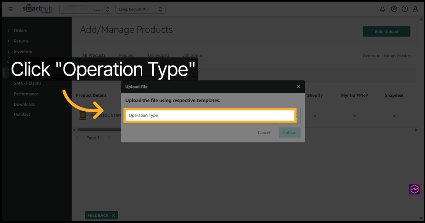Switch to the Mapped tab
Image resolution: width=425 pixels, height=223 pixels.
(x=127, y=55)
